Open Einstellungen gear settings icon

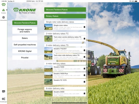click(4, 99)
